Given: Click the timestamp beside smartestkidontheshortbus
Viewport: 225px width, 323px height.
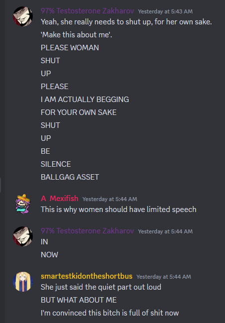Looking at the screenshot, I should click(x=163, y=277).
